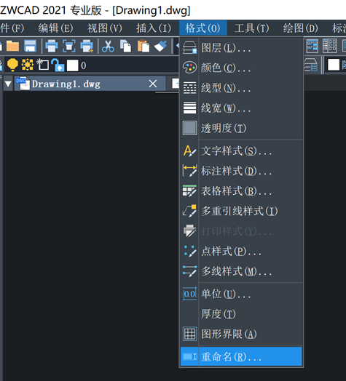Viewport: 346px width, 381px height.
Task: Select 文字样式(S)... menu entry
Action: coord(241,151)
